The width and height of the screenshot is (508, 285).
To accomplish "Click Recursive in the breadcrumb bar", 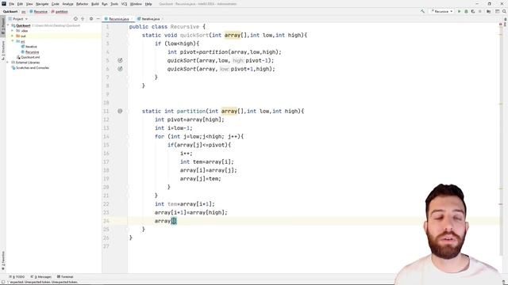I will pyautogui.click(x=39, y=11).
